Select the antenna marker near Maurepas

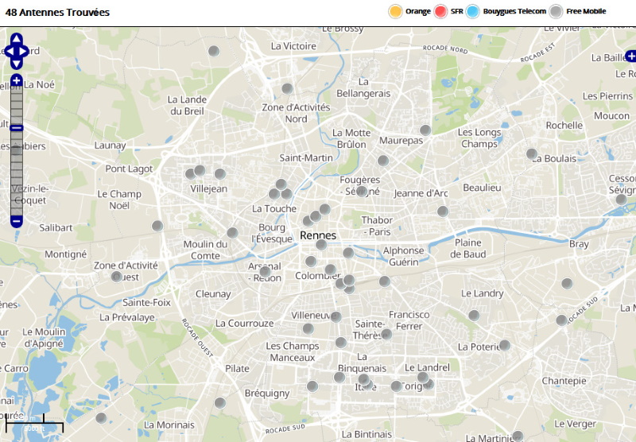(x=425, y=130)
